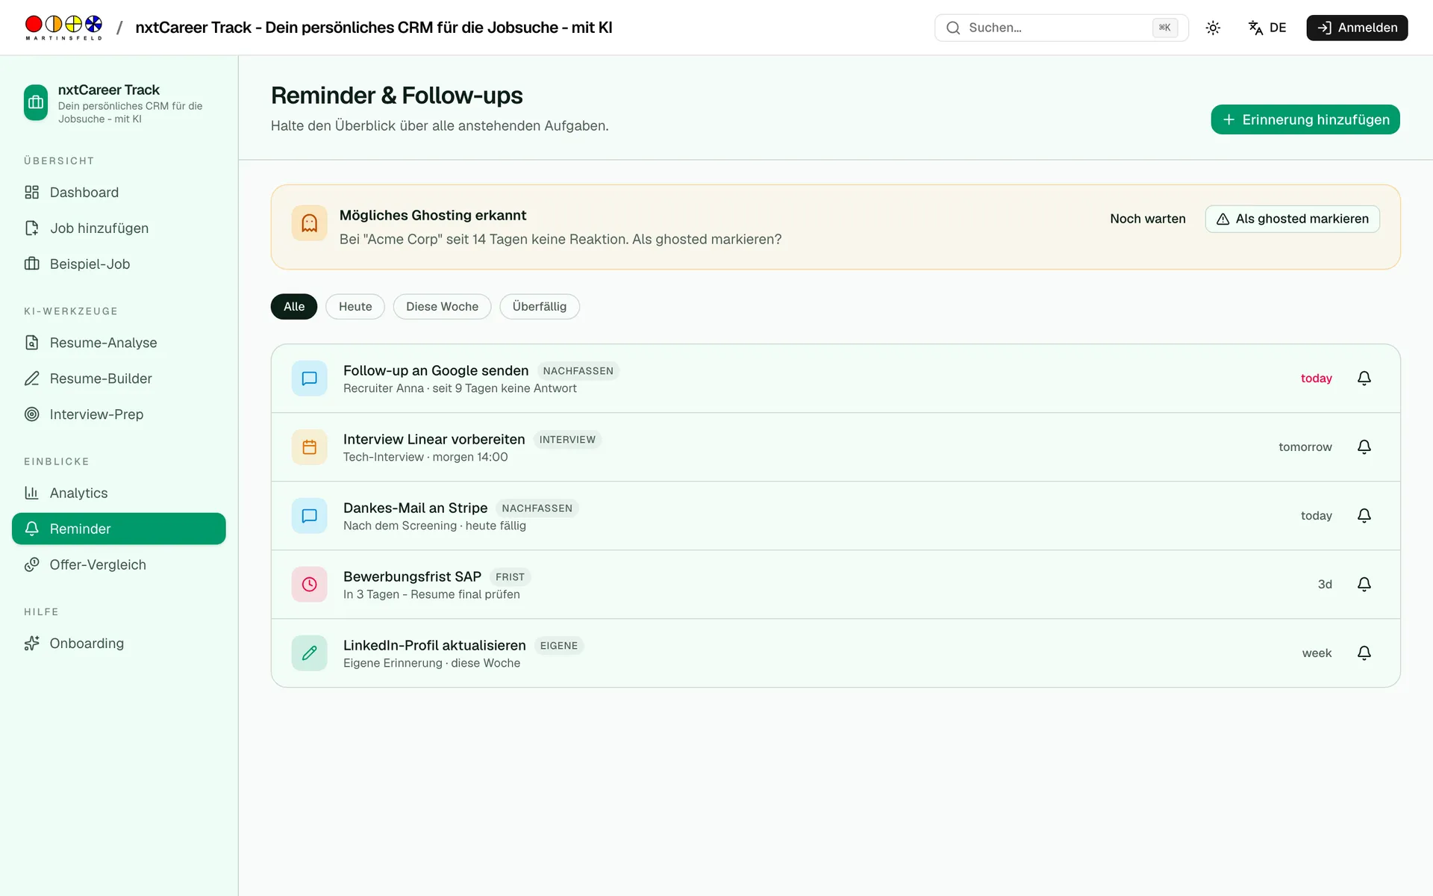The image size is (1433, 896).
Task: Click the Beispiel-Job briefcase icon
Action: (x=31, y=264)
